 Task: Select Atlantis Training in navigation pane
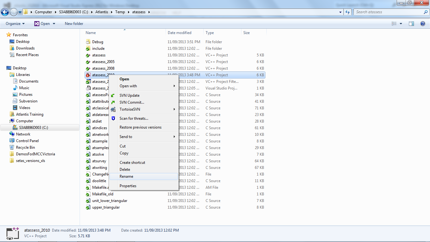30,114
